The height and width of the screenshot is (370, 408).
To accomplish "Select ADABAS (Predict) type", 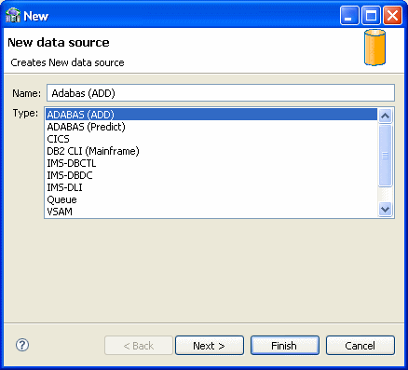I will point(211,127).
